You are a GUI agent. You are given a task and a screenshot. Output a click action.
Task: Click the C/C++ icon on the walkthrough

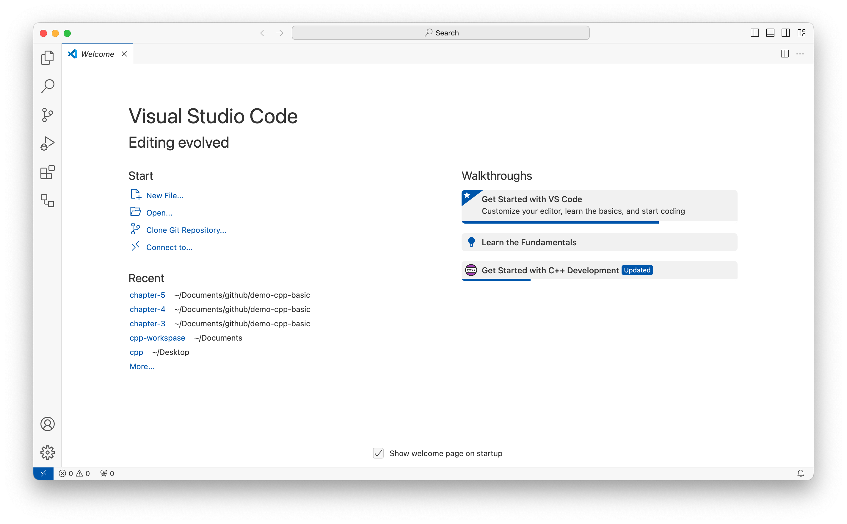coord(471,270)
